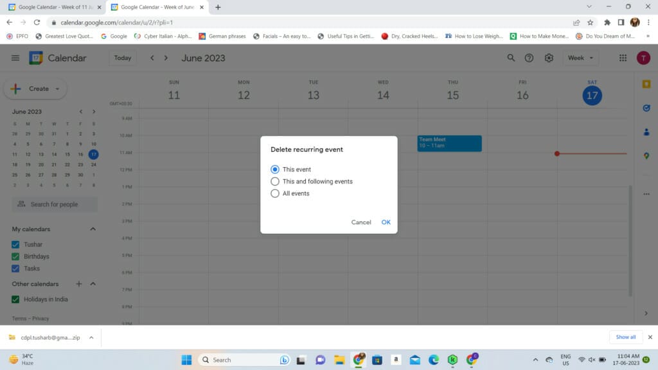The width and height of the screenshot is (658, 370).
Task: Toggle Holidays in India checkbox
Action: point(15,299)
